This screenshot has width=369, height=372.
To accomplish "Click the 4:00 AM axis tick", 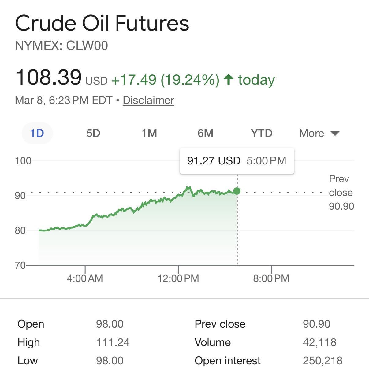I will (85, 278).
